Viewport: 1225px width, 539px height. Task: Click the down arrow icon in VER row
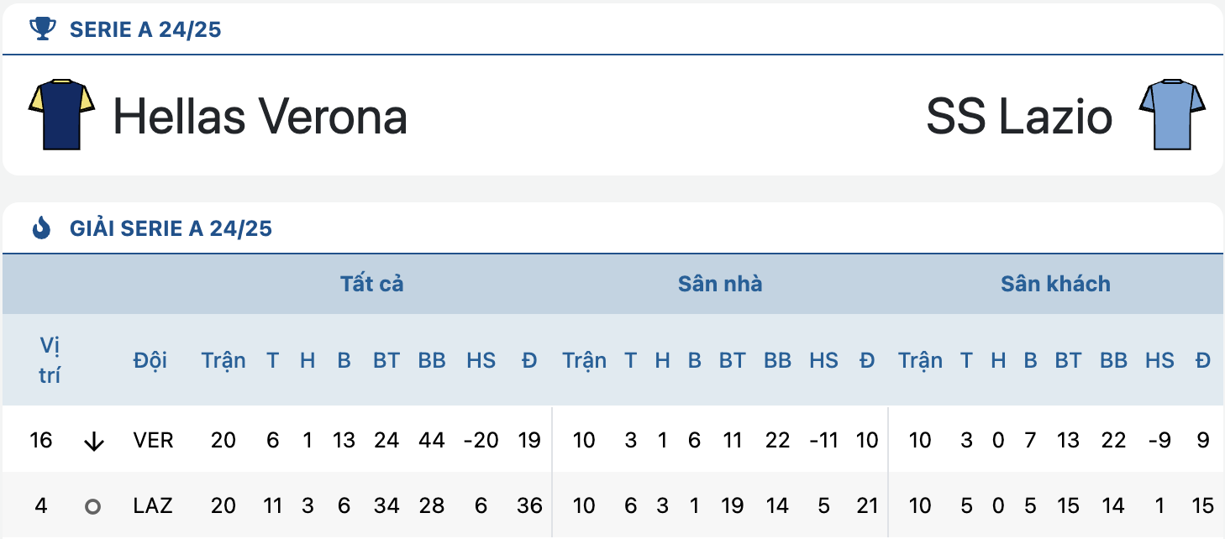click(x=94, y=442)
